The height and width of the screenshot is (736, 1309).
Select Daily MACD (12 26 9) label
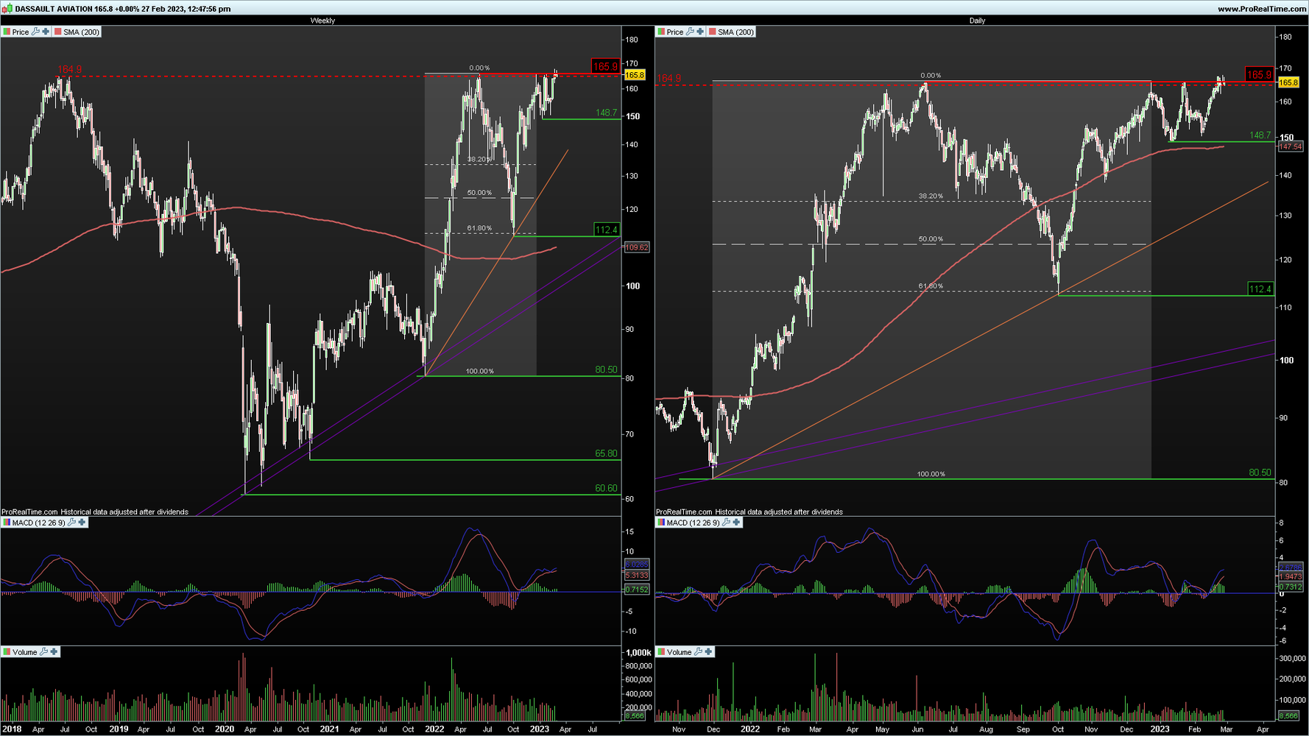[693, 522]
